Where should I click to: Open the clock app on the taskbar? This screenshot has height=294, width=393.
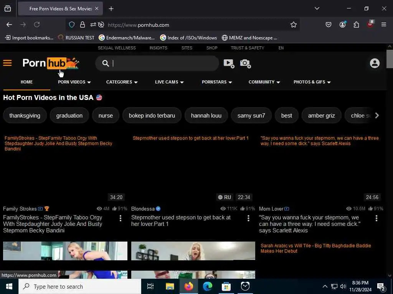click(x=245, y=286)
